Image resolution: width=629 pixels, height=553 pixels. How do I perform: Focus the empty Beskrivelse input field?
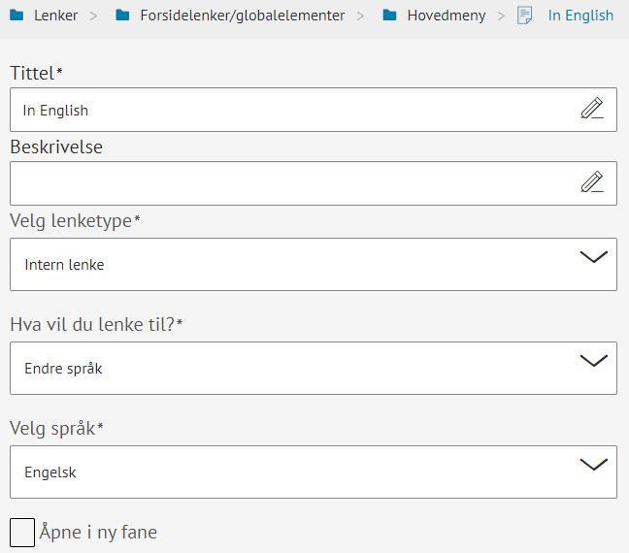291,183
